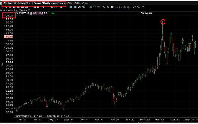Click the 57.50 price axis label
This screenshot has height=124, width=198.
pyautogui.click(x=9, y=112)
